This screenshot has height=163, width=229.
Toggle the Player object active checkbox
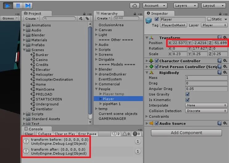click(x=157, y=19)
